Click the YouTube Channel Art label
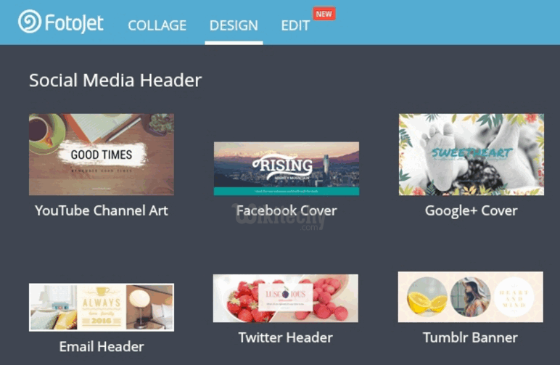560x365 pixels. (x=102, y=210)
